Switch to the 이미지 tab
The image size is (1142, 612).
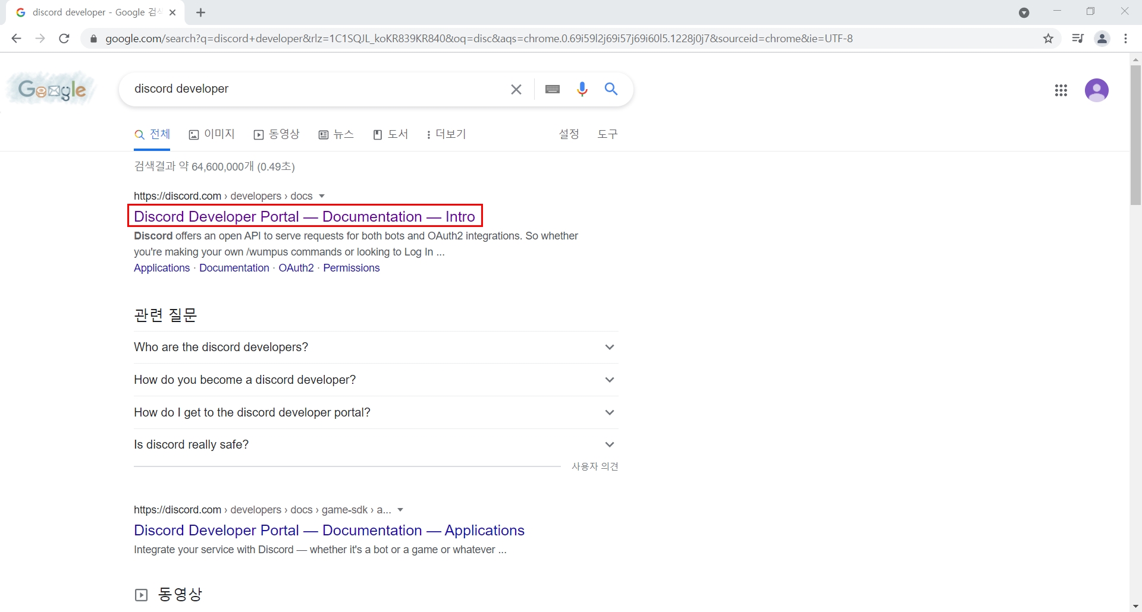[212, 134]
